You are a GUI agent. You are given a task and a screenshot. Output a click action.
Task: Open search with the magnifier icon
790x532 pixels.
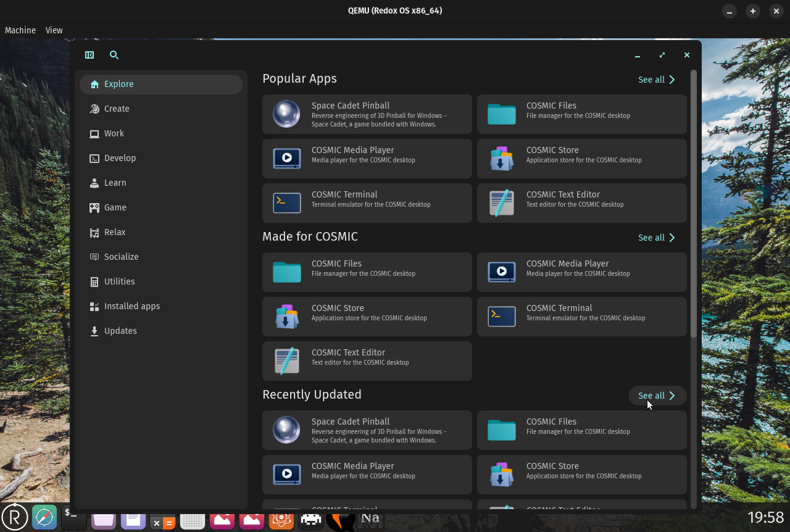[114, 55]
